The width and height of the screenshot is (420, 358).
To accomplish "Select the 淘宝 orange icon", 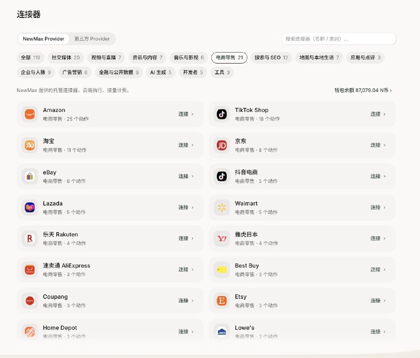I will click(30, 145).
